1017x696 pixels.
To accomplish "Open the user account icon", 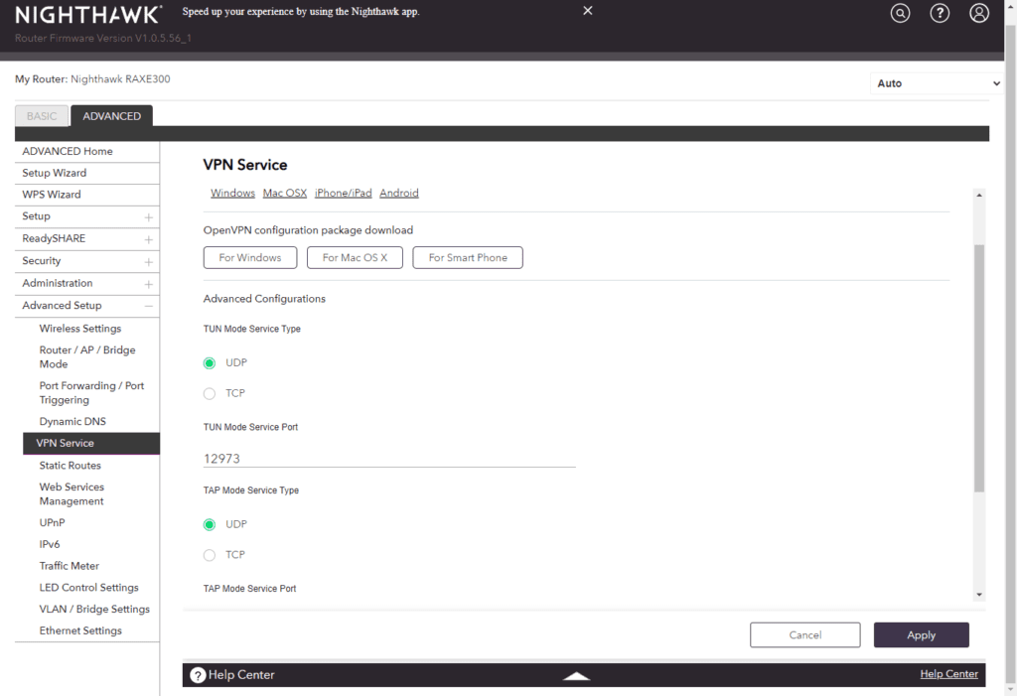I will point(979,14).
